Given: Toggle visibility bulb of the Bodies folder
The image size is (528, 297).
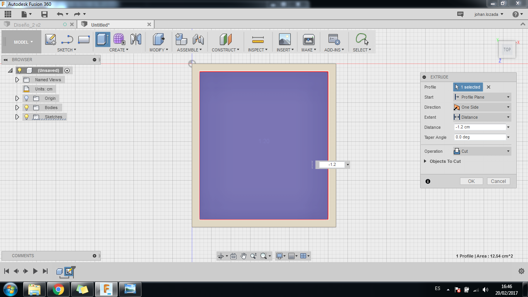Looking at the screenshot, I should (x=27, y=108).
